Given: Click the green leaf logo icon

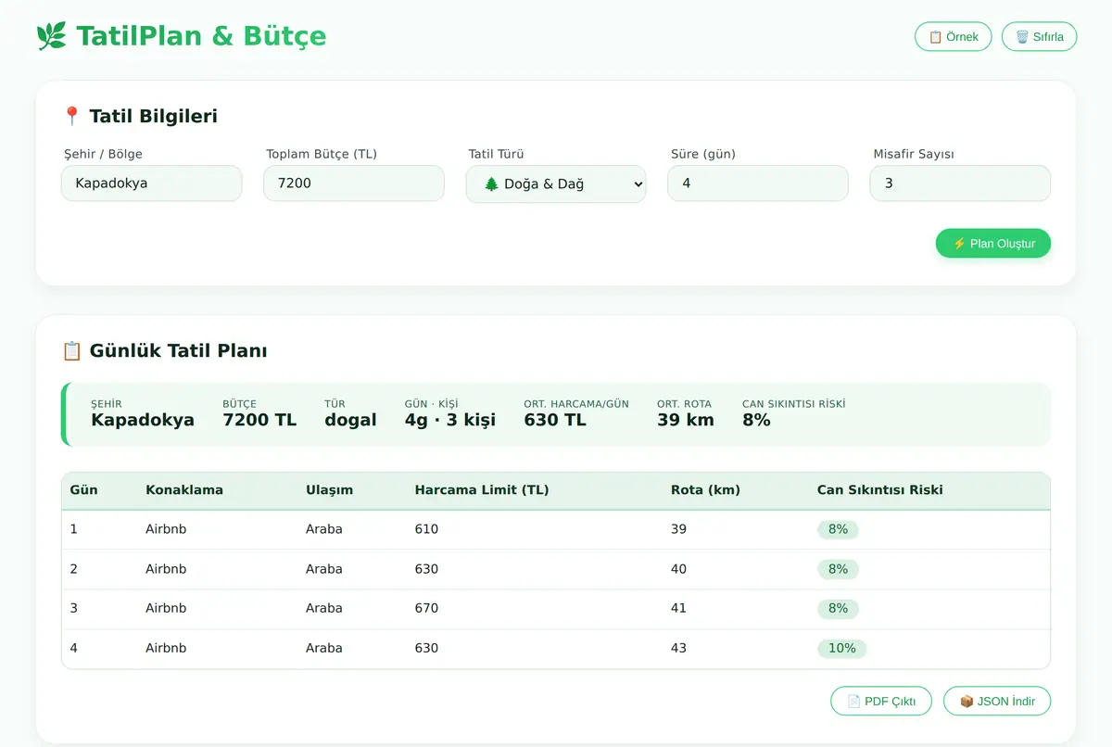Looking at the screenshot, I should click(x=51, y=36).
